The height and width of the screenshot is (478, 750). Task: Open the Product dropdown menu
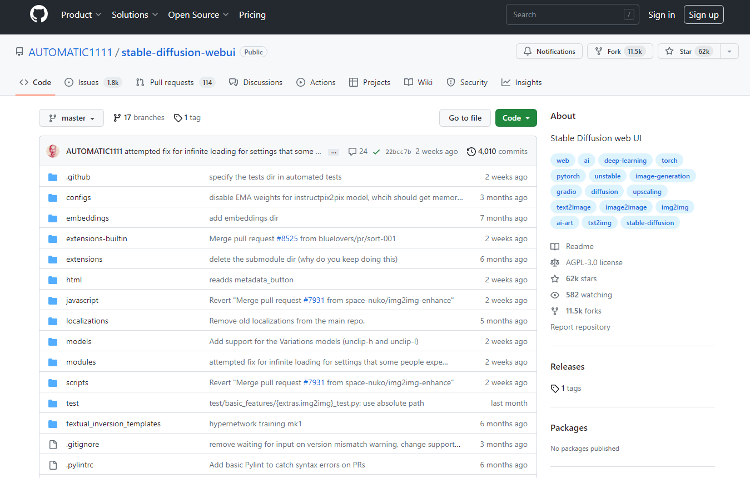click(x=81, y=15)
